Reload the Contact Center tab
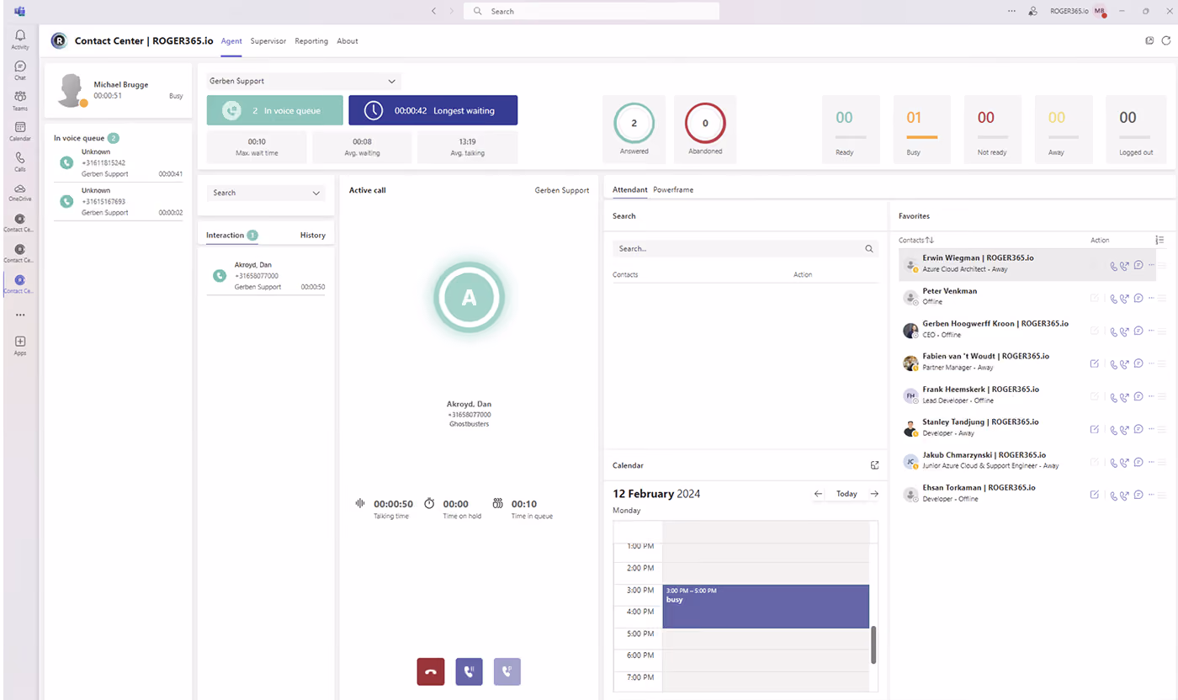The height and width of the screenshot is (700, 1178). [x=1166, y=40]
